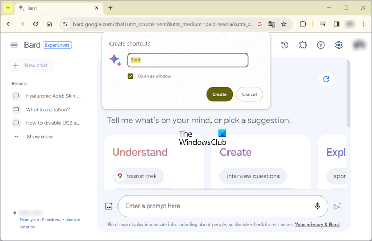Open the blurred Chrome profile avatar
The image size is (372, 241).
pyautogui.click(x=350, y=24)
